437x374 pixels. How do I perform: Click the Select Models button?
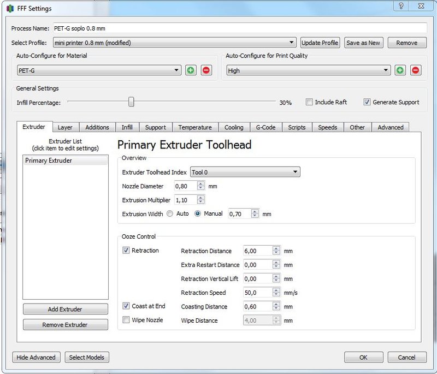coord(87,357)
